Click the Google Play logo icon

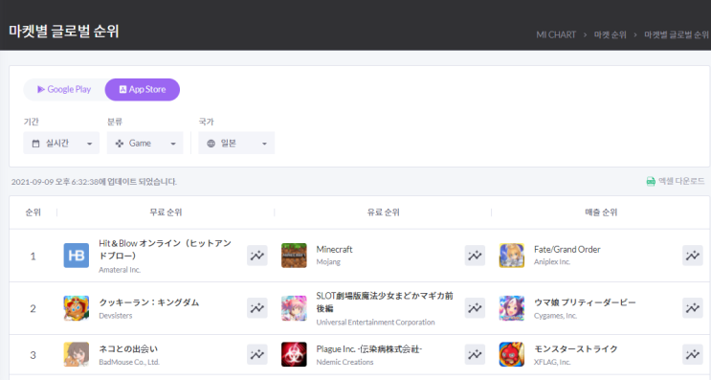41,89
